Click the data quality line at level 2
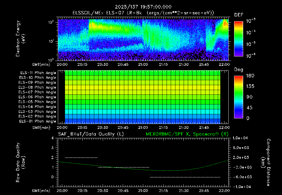 tap(81, 158)
